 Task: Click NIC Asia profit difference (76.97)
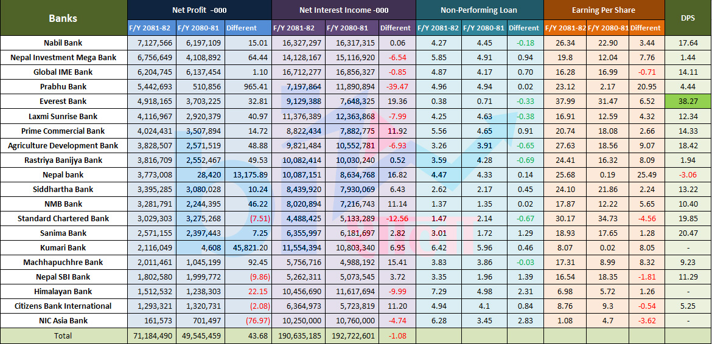coord(258,321)
